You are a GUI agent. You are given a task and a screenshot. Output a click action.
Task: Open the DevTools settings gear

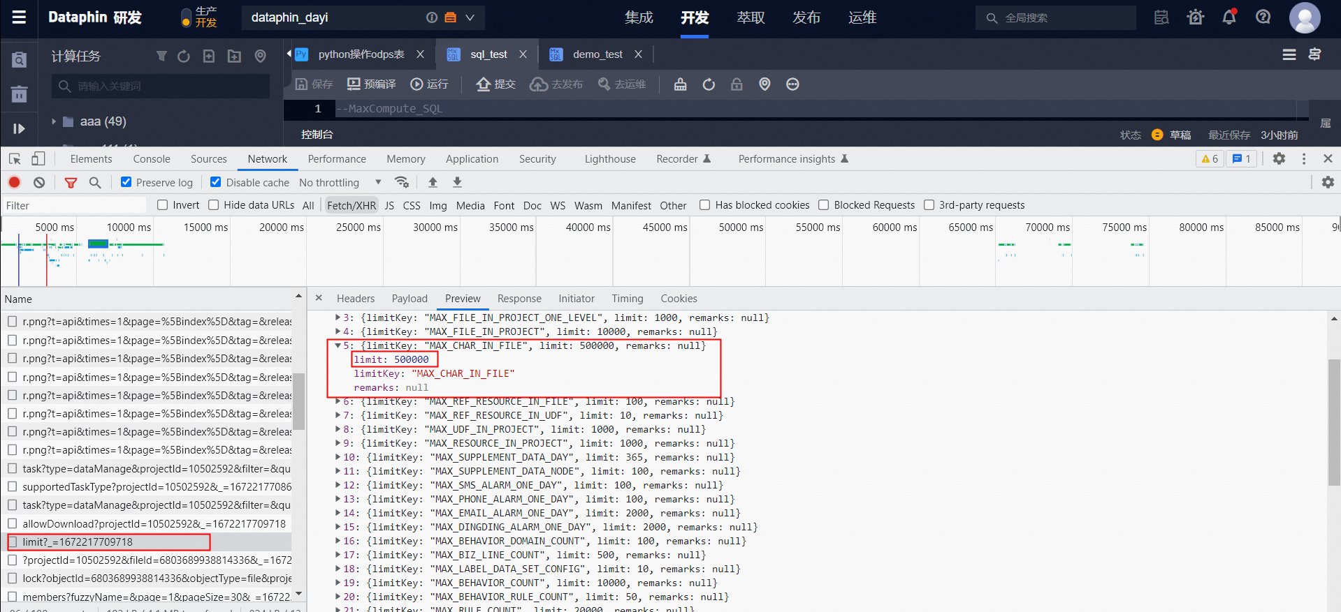point(1279,159)
